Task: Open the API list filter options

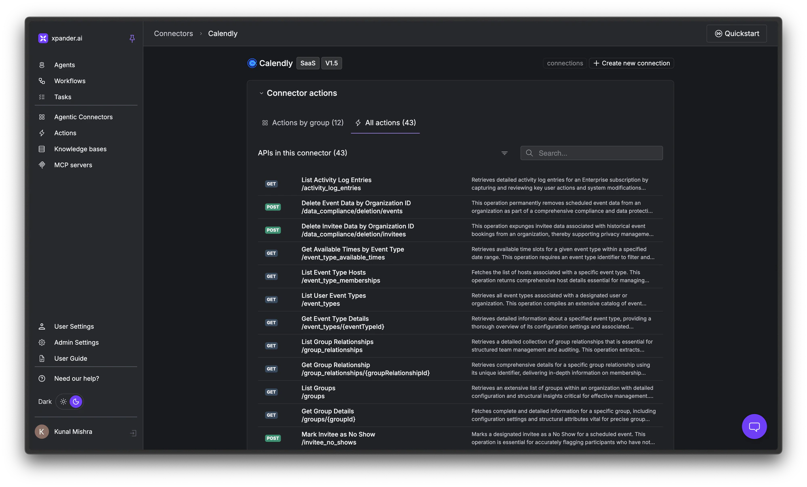Action: (x=504, y=153)
